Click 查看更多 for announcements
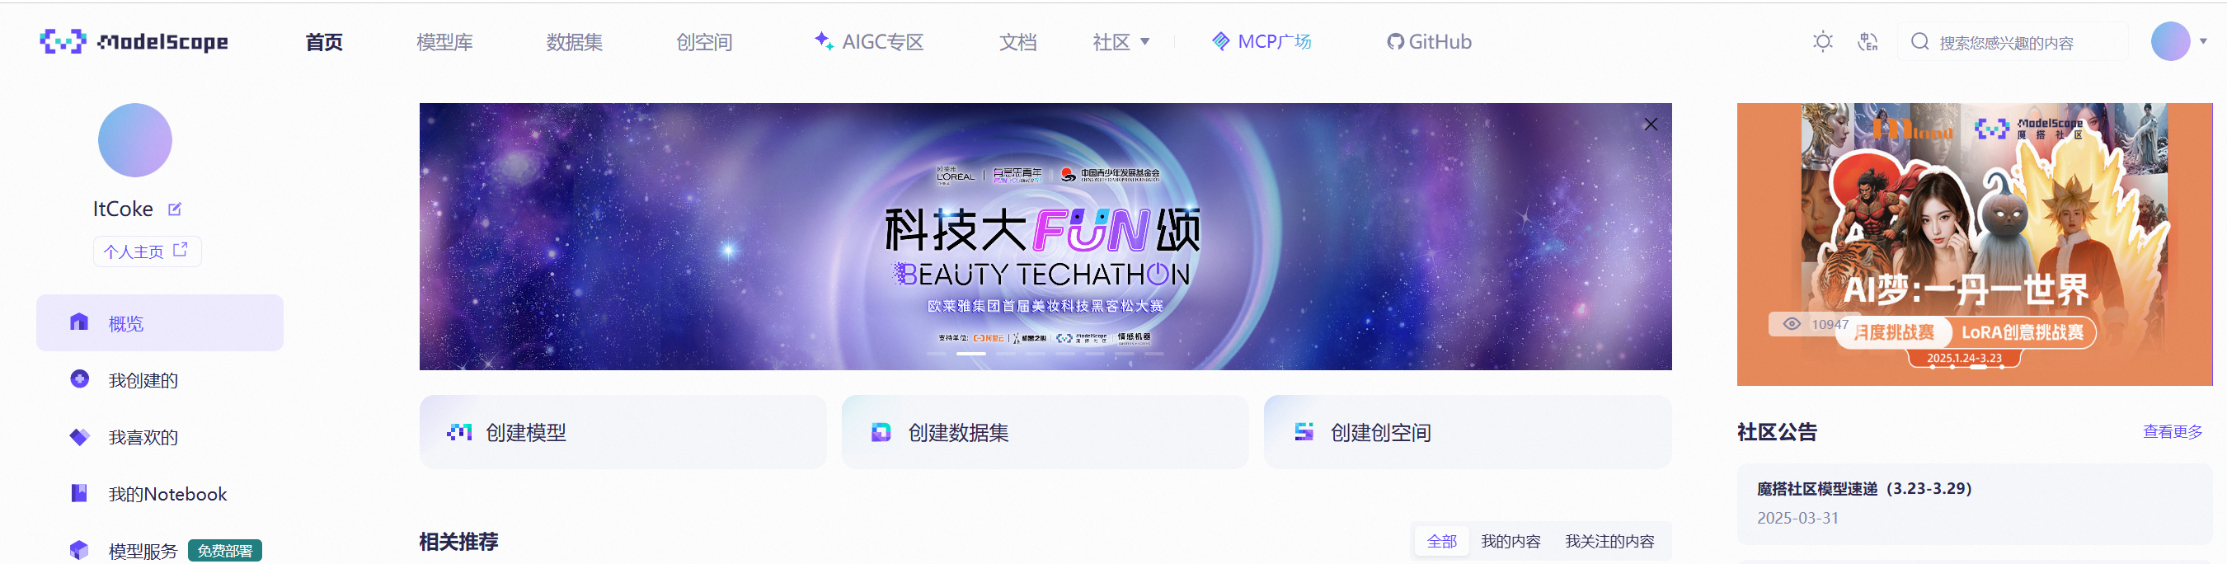This screenshot has width=2227, height=564. tap(2173, 431)
